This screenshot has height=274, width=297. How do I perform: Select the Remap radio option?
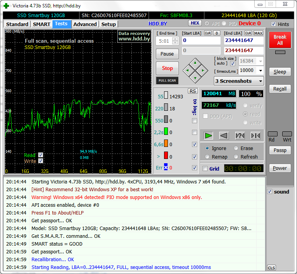(x=207, y=157)
